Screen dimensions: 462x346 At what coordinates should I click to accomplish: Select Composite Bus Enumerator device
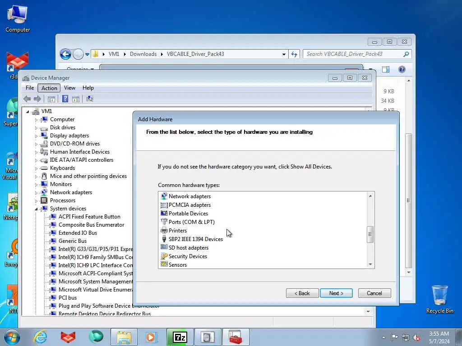tap(91, 225)
